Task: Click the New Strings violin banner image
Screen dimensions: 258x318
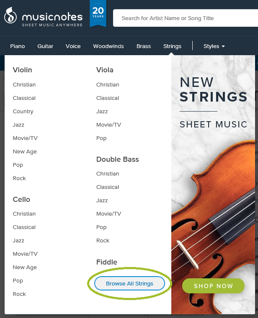Action: [213, 185]
